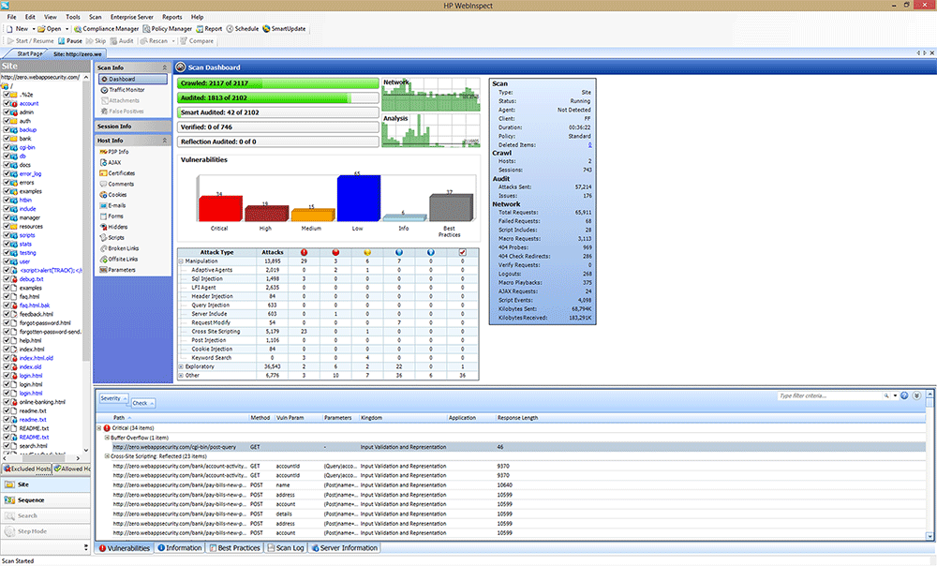The height and width of the screenshot is (566, 937).
Task: Click the Network activity graph
Action: (431, 95)
